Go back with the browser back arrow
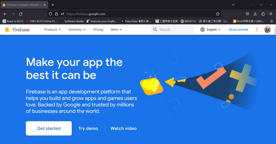 pyautogui.click(x=5, y=14)
